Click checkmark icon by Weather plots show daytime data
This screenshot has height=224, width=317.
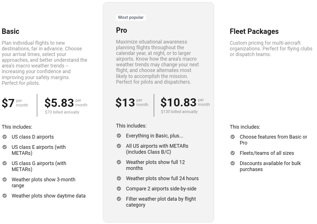(x=5, y=196)
